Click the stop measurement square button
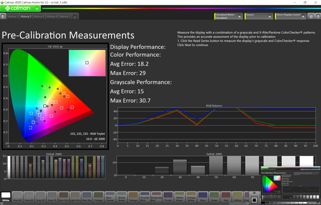 (x=254, y=200)
